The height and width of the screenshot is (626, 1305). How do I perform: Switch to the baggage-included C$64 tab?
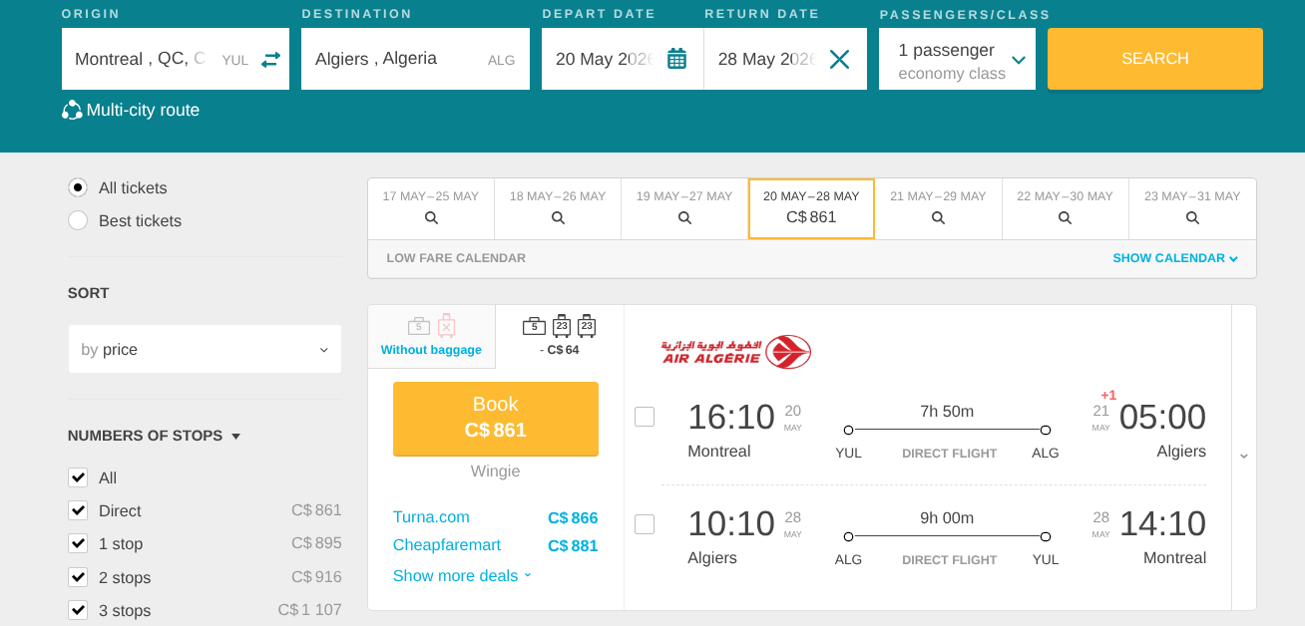click(559, 336)
